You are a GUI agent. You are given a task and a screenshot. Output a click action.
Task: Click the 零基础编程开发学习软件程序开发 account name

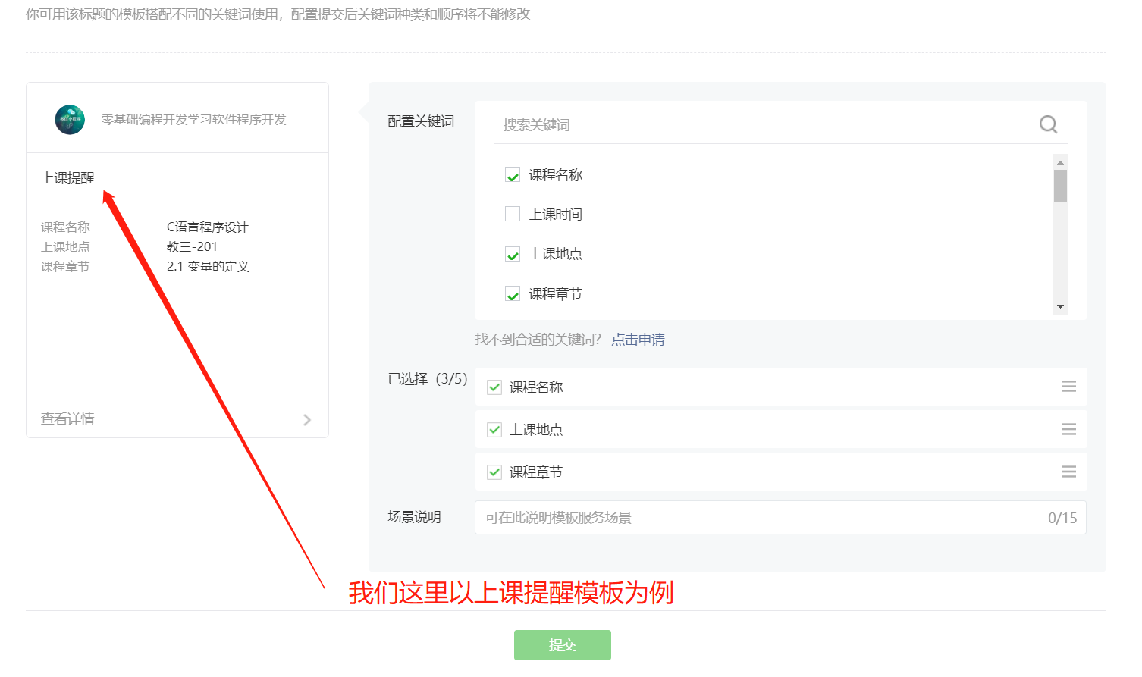tap(194, 120)
